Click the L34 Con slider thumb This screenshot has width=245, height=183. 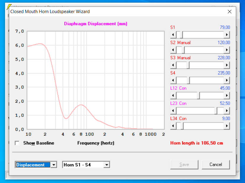(x=182, y=126)
